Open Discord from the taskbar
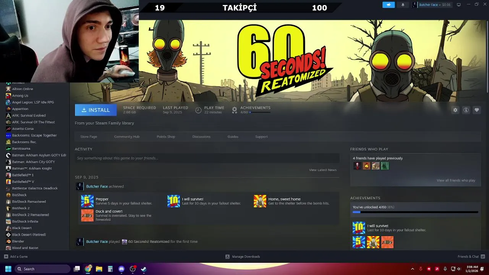 point(121,269)
